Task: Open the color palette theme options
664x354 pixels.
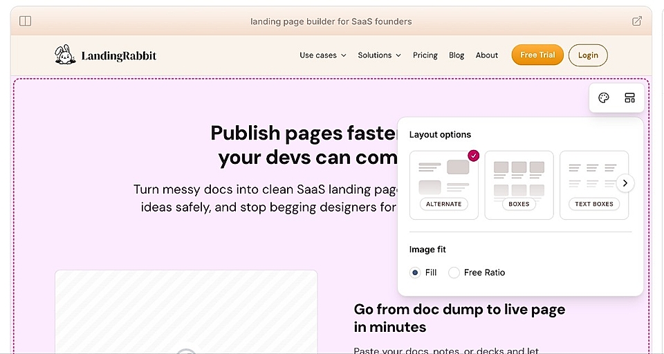Action: (603, 97)
